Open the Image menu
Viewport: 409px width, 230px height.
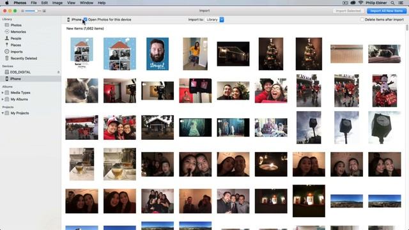coord(57,3)
